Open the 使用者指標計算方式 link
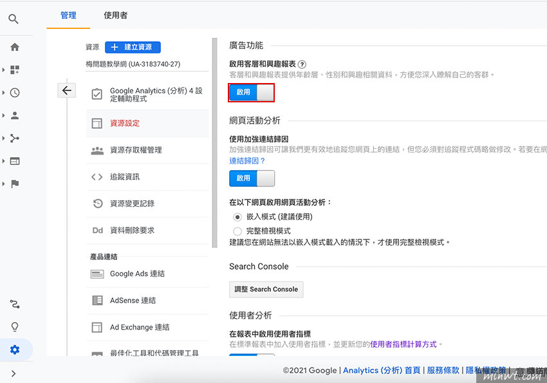Image resolution: width=547 pixels, height=383 pixels. [x=403, y=344]
